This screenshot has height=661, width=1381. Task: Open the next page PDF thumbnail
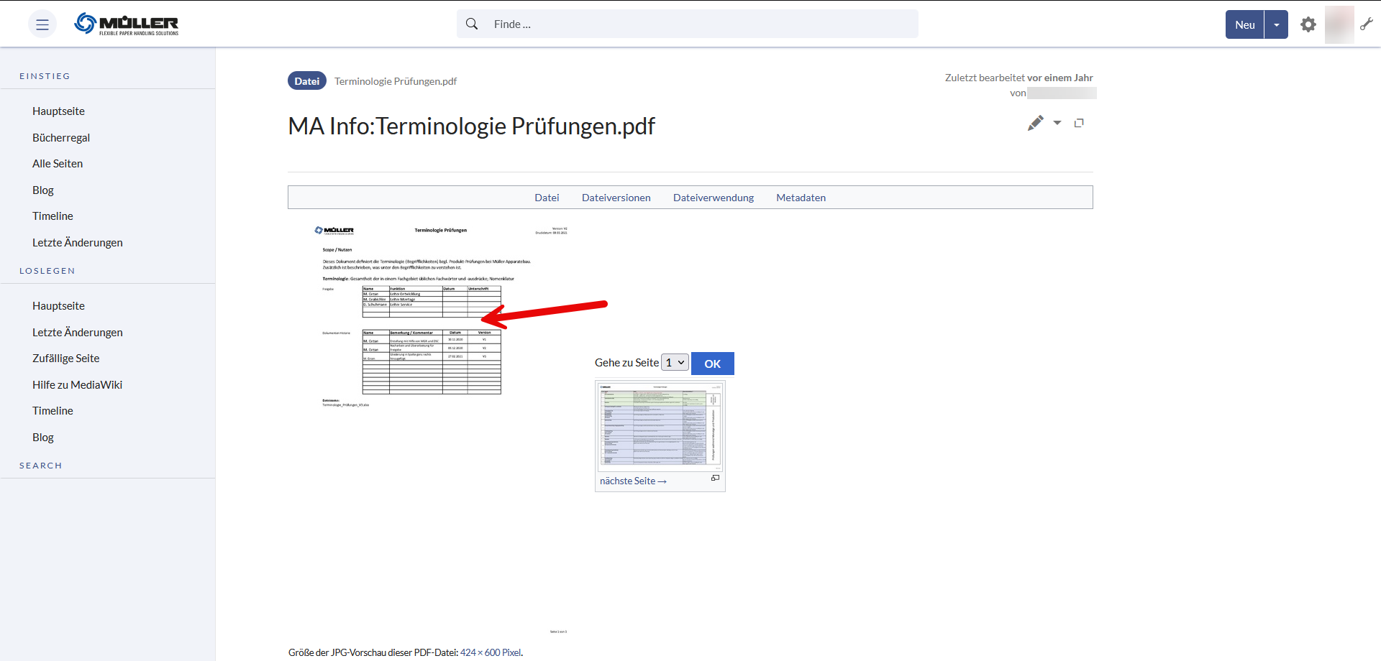[x=660, y=426]
